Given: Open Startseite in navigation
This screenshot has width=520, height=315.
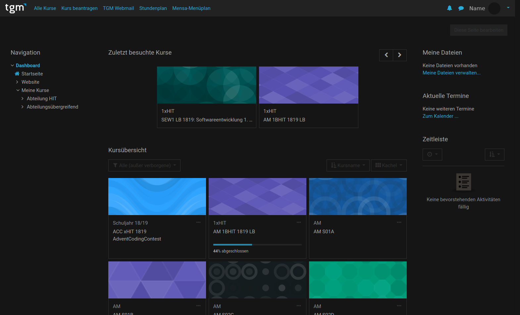Looking at the screenshot, I should [x=32, y=74].
